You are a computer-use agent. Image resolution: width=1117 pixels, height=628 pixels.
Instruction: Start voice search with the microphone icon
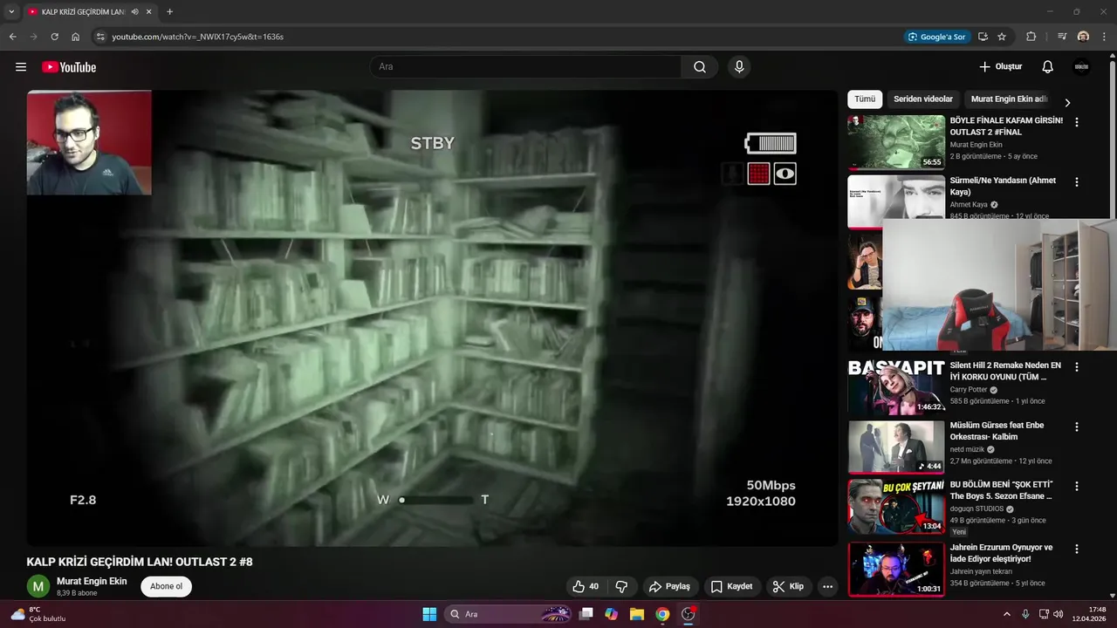739,67
